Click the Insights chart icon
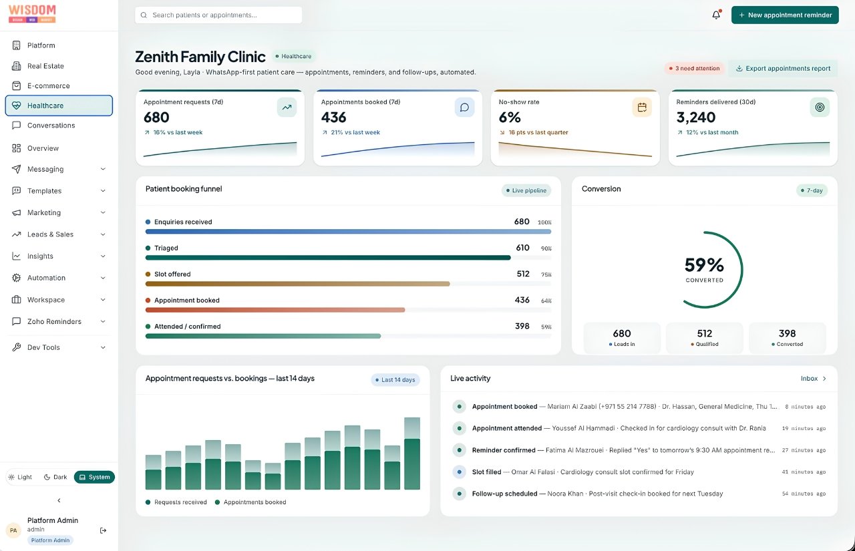The height and width of the screenshot is (551, 855). (x=16, y=256)
